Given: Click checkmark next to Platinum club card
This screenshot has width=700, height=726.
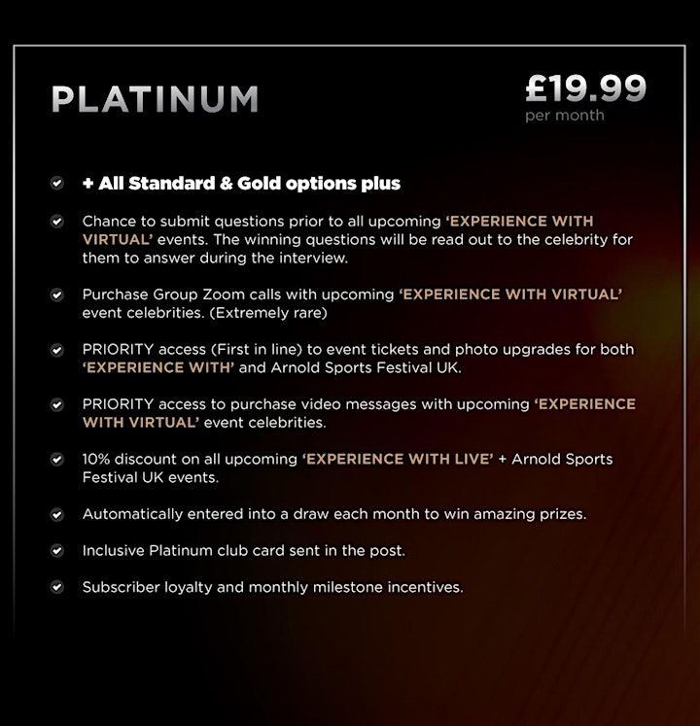Looking at the screenshot, I should point(57,550).
